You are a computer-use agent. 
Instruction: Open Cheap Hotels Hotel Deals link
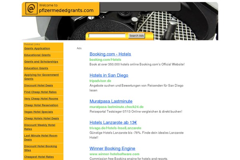coord(42,118)
